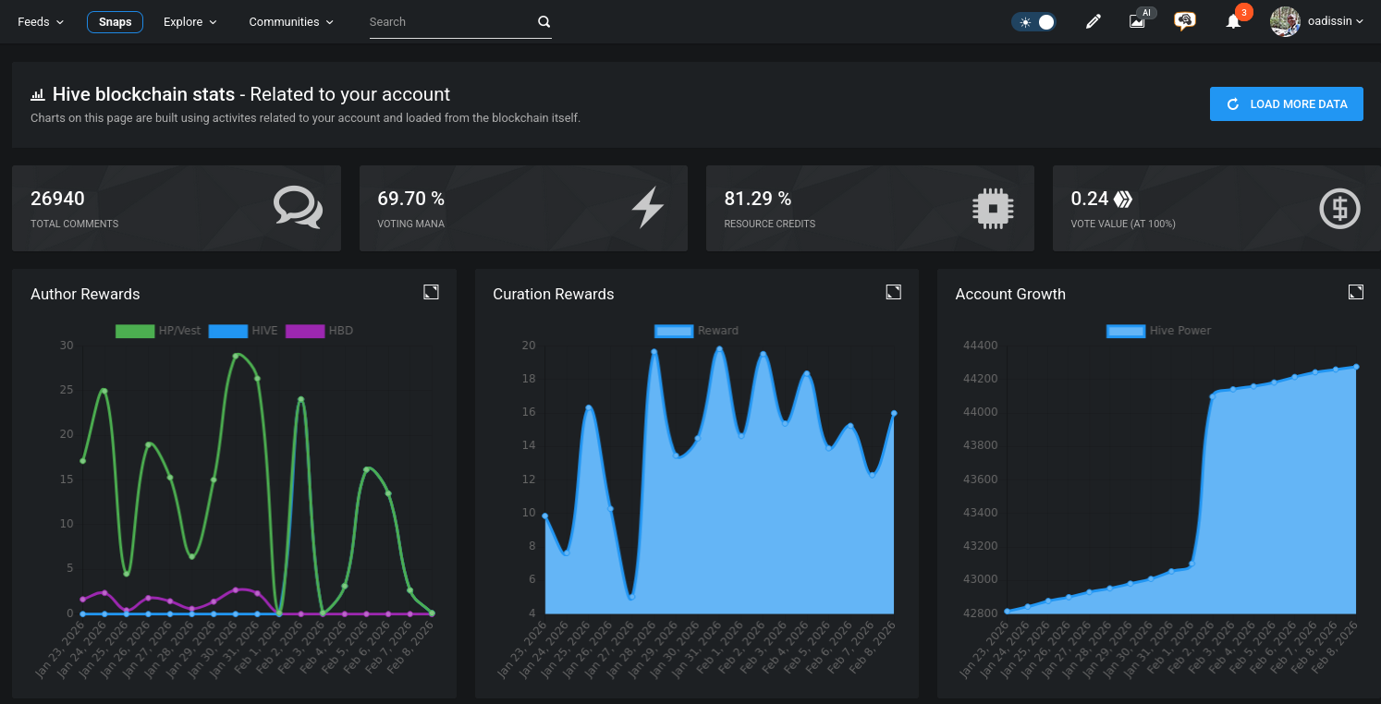Click the 26940 total comments value
The height and width of the screenshot is (704, 1381).
click(57, 199)
